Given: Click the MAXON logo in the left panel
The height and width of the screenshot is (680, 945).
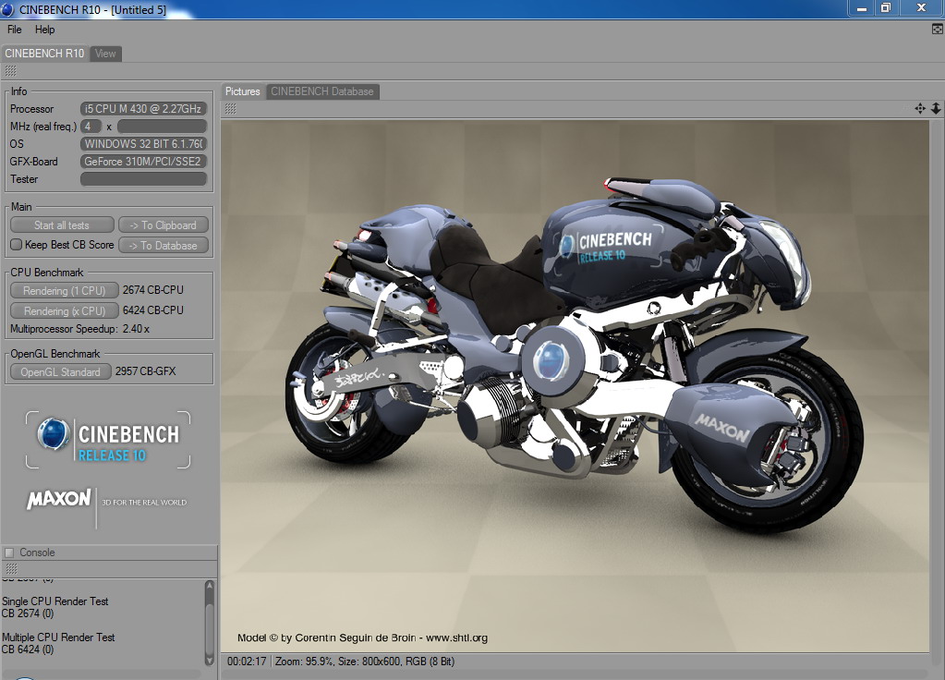Looking at the screenshot, I should 58,499.
